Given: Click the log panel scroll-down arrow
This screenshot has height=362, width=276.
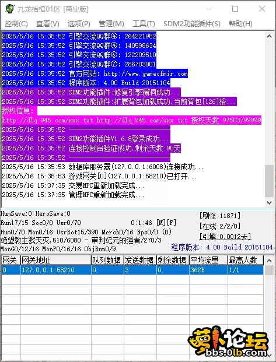Looking at the screenshot, I should coord(269,203).
